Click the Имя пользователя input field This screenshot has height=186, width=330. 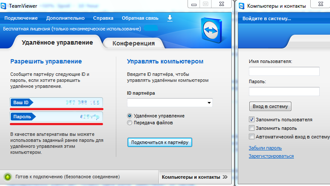click(x=284, y=72)
